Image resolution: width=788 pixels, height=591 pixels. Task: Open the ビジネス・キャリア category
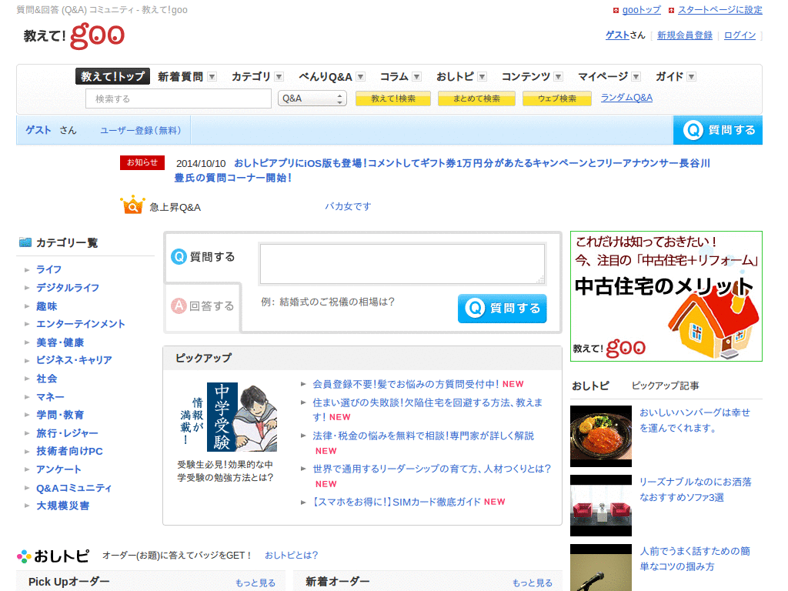pos(74,360)
